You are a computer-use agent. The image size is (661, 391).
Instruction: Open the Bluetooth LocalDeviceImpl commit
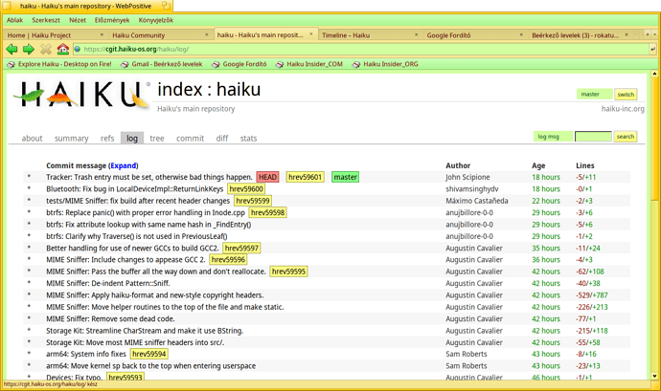[x=135, y=189]
